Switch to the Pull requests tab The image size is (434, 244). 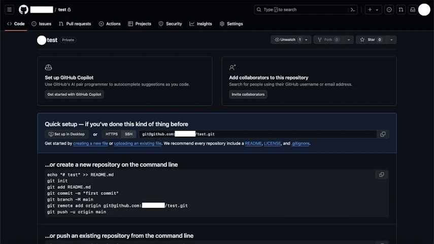(x=75, y=24)
